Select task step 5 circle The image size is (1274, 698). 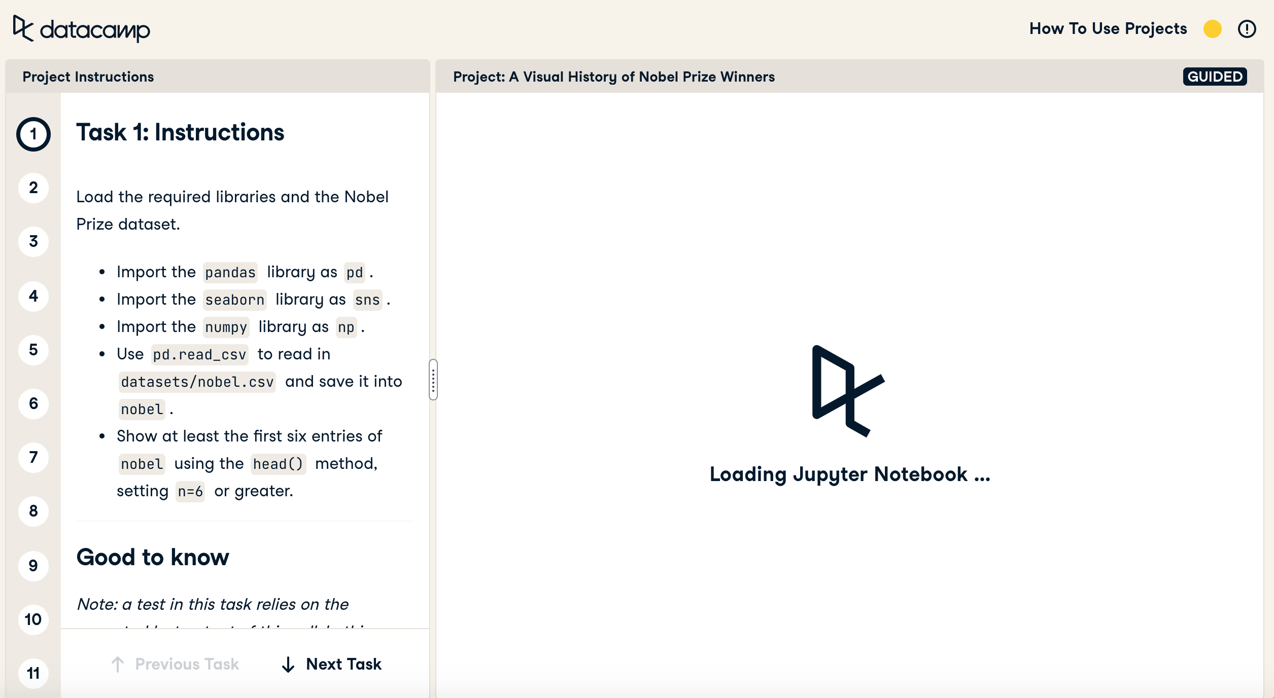pos(33,350)
